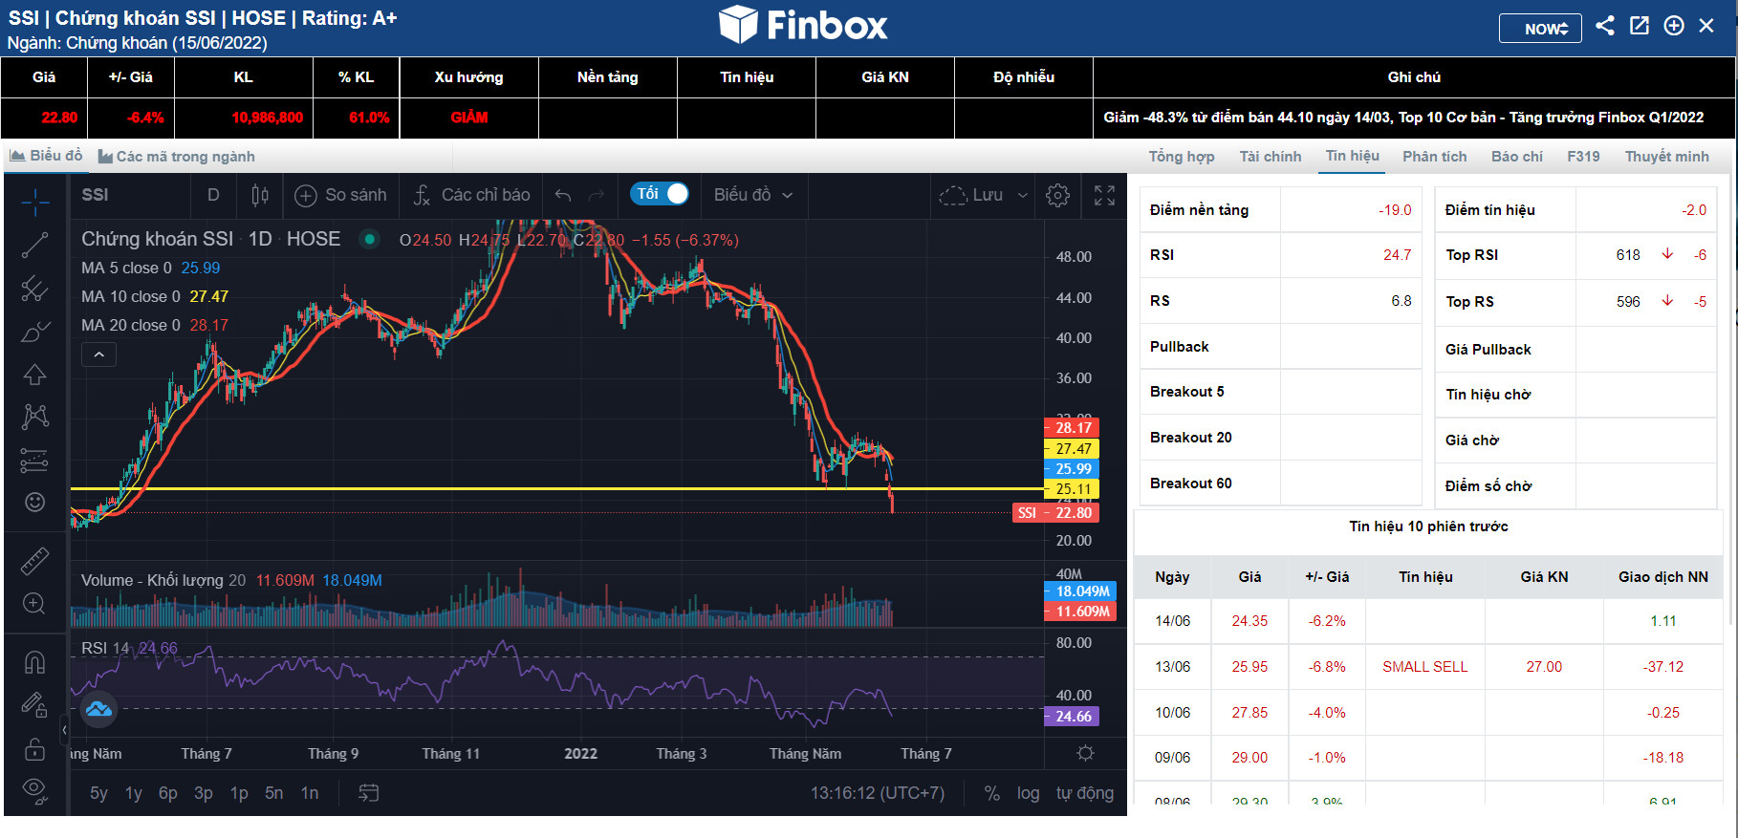Switch to the 'Tài chính' tab
Screen dimensions: 1738x838
(x=1270, y=157)
